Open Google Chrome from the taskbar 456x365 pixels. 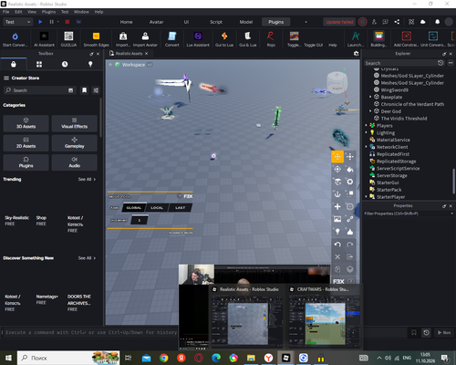pyautogui.click(x=164, y=358)
